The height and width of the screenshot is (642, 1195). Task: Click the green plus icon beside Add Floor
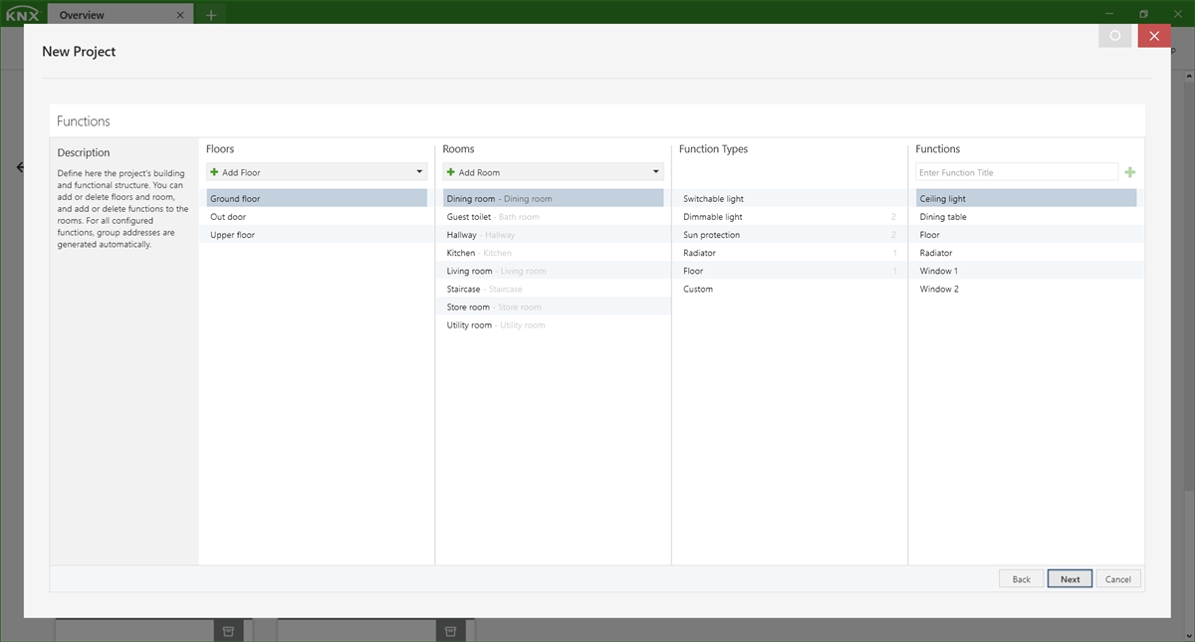(x=212, y=171)
